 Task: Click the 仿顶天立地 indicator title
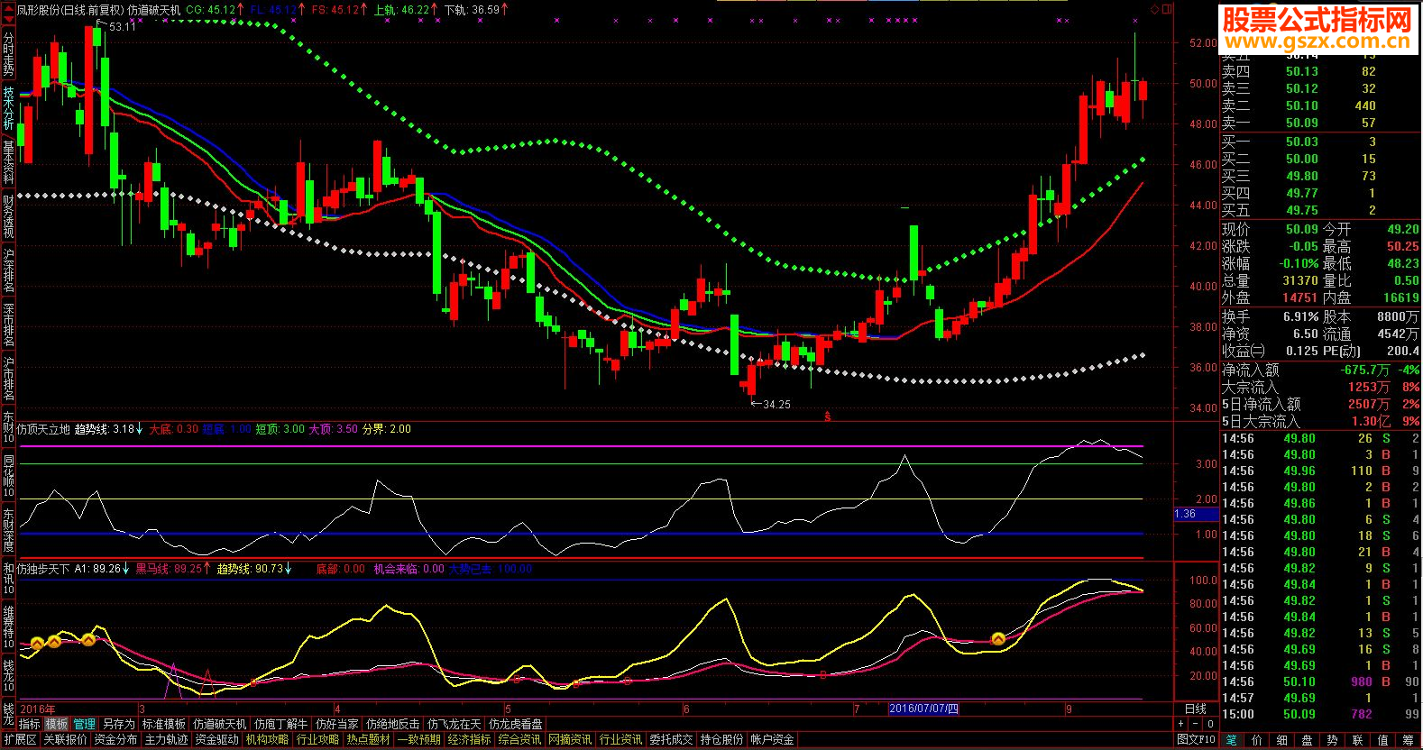[x=42, y=429]
